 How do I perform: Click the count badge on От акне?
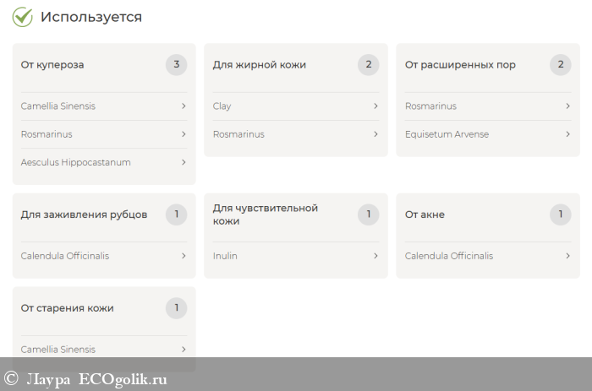coord(560,215)
